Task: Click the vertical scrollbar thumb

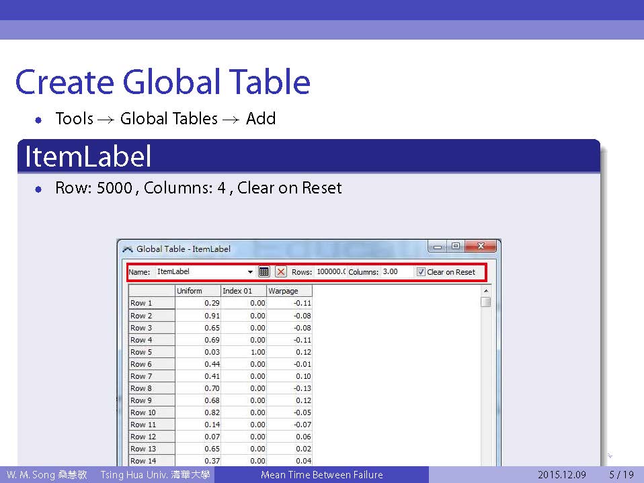Action: [485, 302]
